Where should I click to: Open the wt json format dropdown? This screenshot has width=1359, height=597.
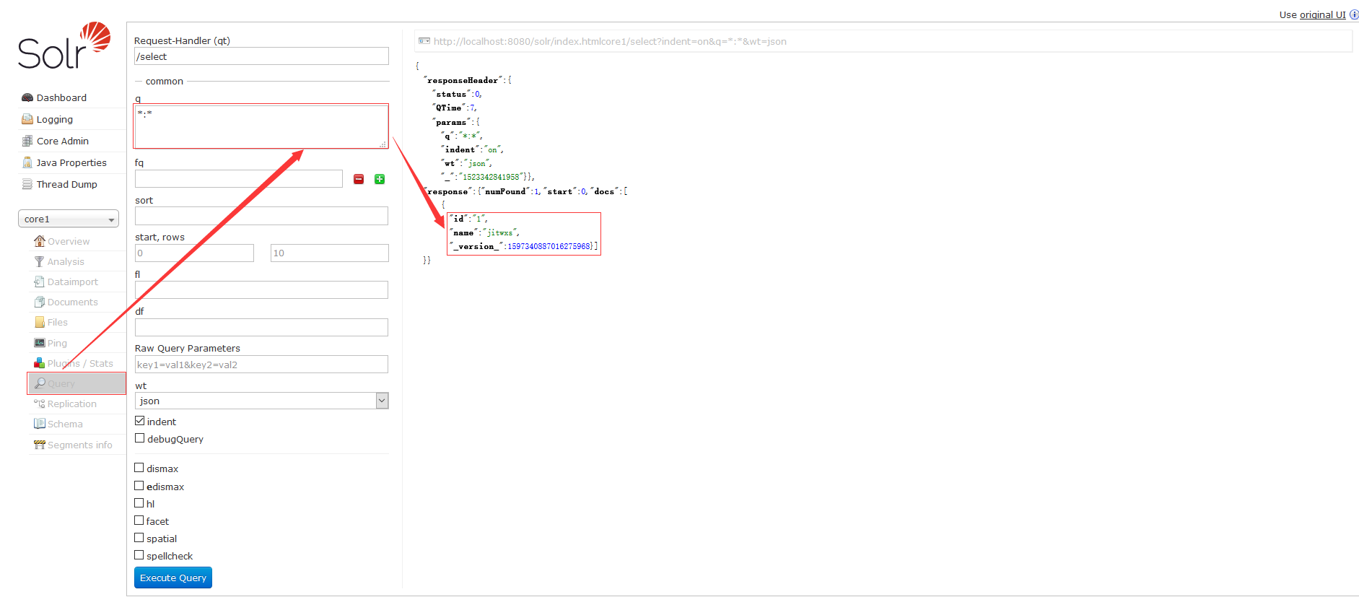[x=261, y=401]
